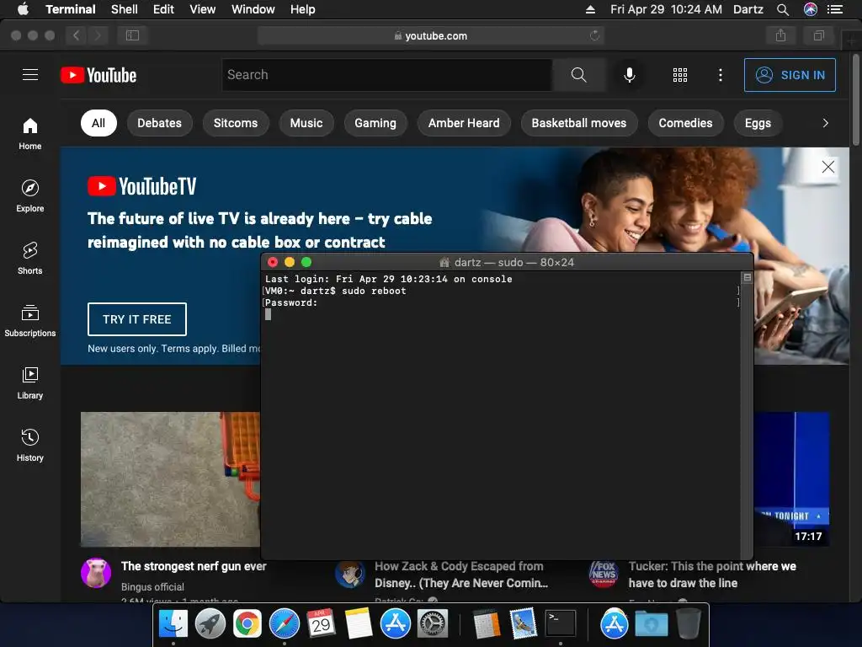862x647 pixels.
Task: Click the YouTube logo
Action: click(x=98, y=75)
